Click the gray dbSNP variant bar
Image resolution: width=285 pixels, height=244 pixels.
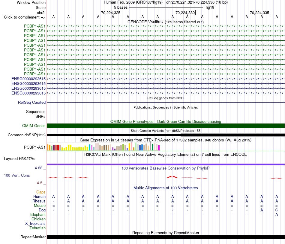232,135
